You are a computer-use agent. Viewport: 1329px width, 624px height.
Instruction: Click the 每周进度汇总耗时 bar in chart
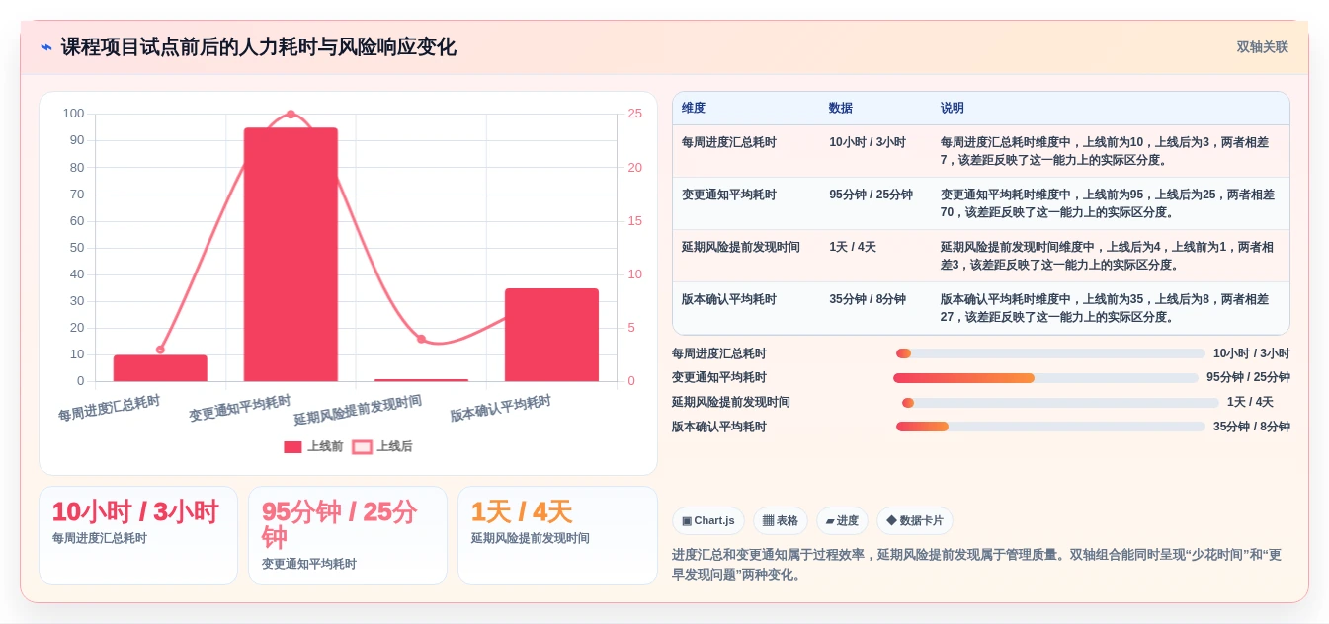160,368
